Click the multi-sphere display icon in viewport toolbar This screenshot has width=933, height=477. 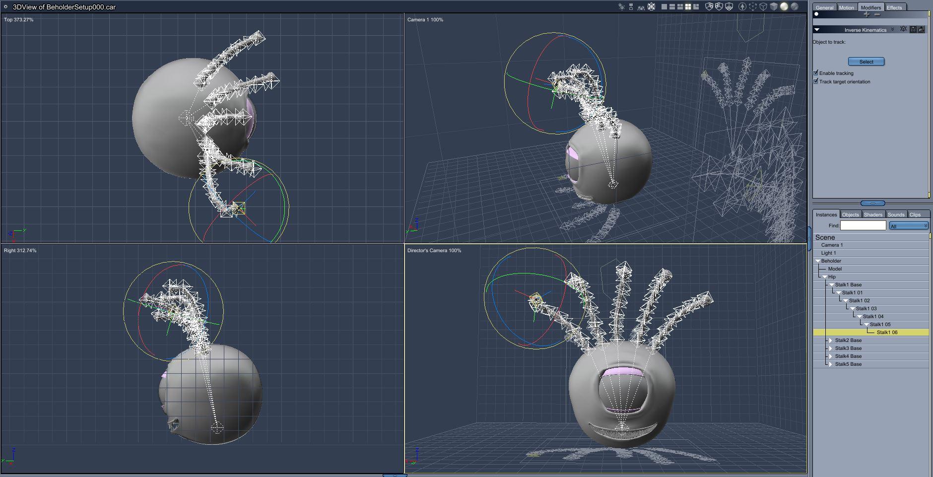[x=622, y=7]
